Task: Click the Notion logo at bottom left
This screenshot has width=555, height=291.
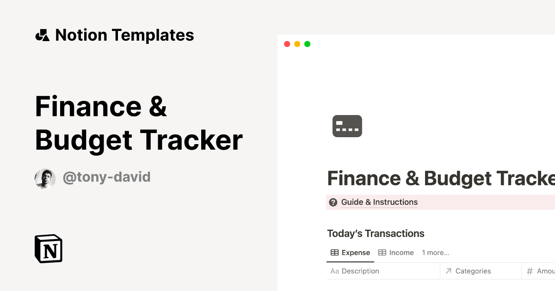Action: click(x=48, y=249)
